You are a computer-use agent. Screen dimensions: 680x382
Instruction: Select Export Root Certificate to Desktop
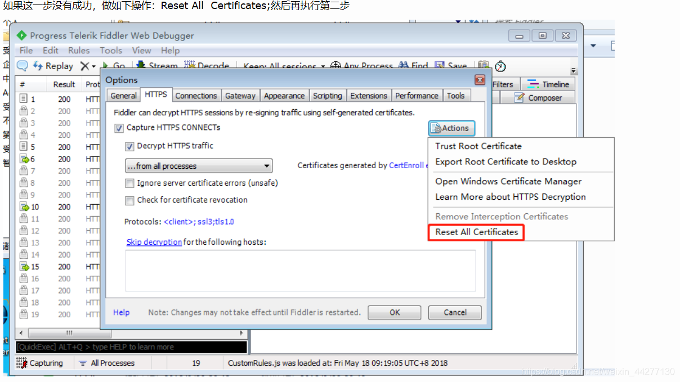coord(505,161)
